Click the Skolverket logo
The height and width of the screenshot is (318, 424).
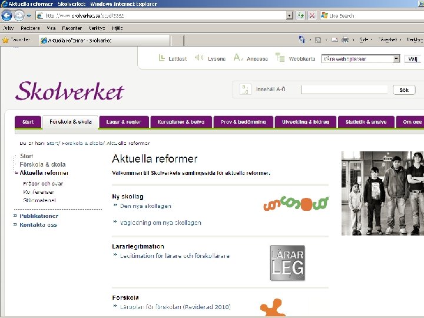[x=69, y=91]
